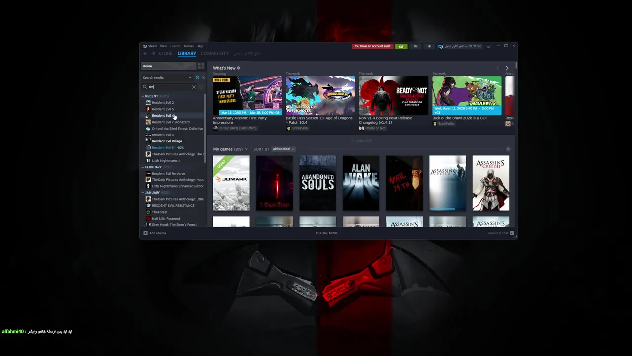Click the Little Nightmares II icon
The image size is (632, 356).
coord(148,160)
